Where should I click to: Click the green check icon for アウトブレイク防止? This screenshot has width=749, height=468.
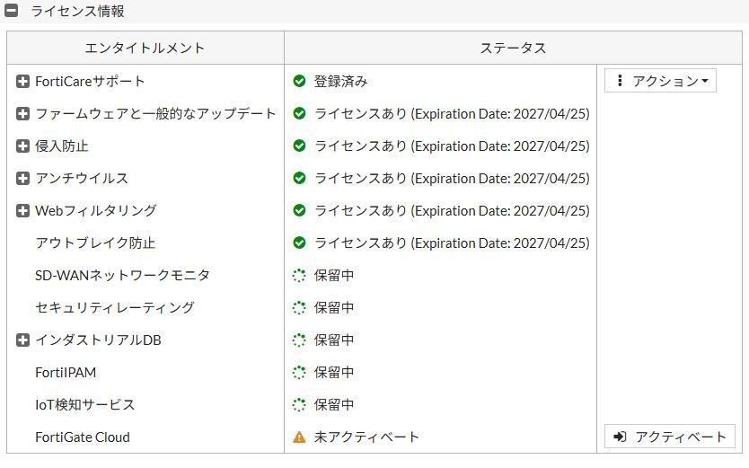tap(299, 243)
